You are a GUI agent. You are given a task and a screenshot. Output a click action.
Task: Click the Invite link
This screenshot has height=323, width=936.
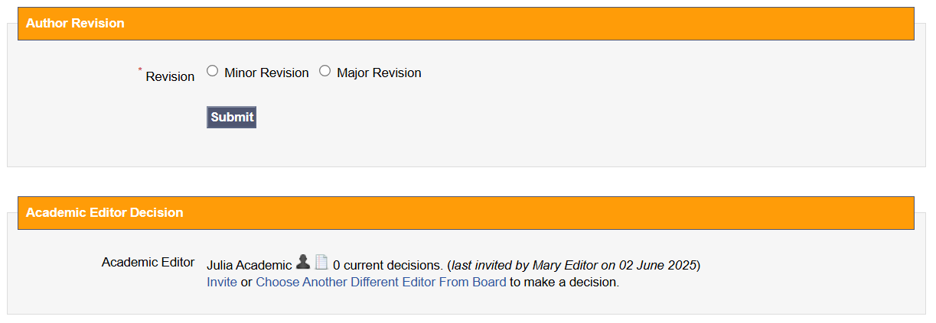click(222, 283)
